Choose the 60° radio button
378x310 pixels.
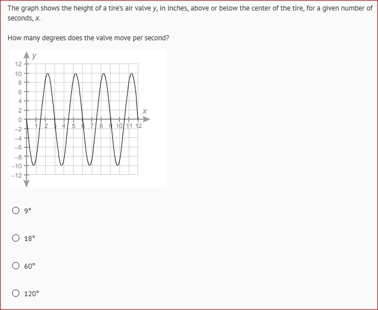[15, 266]
